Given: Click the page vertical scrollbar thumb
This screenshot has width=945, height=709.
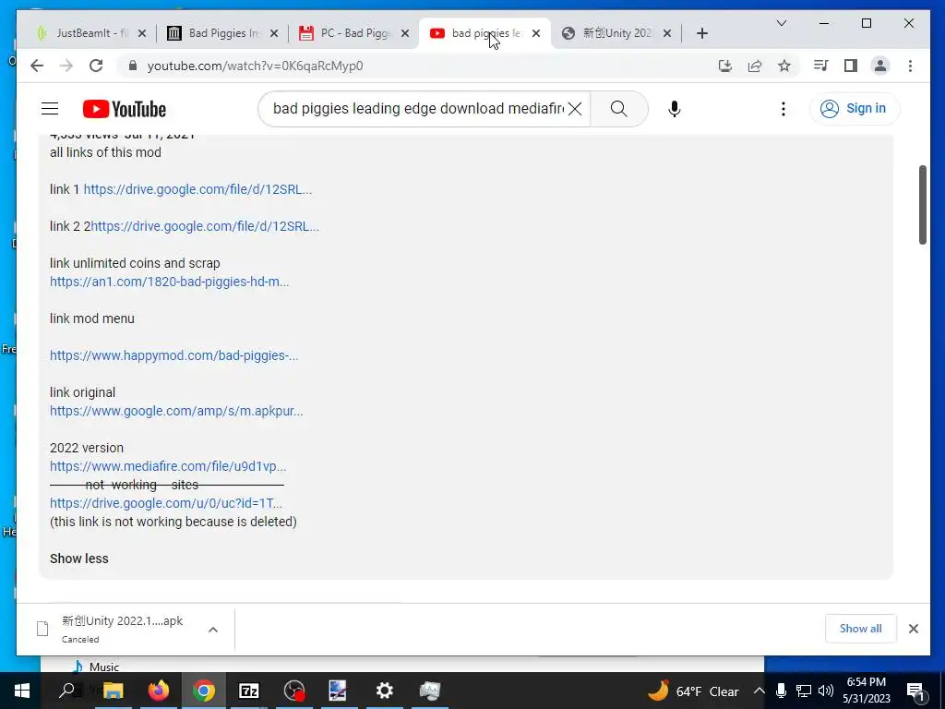Looking at the screenshot, I should click(923, 204).
